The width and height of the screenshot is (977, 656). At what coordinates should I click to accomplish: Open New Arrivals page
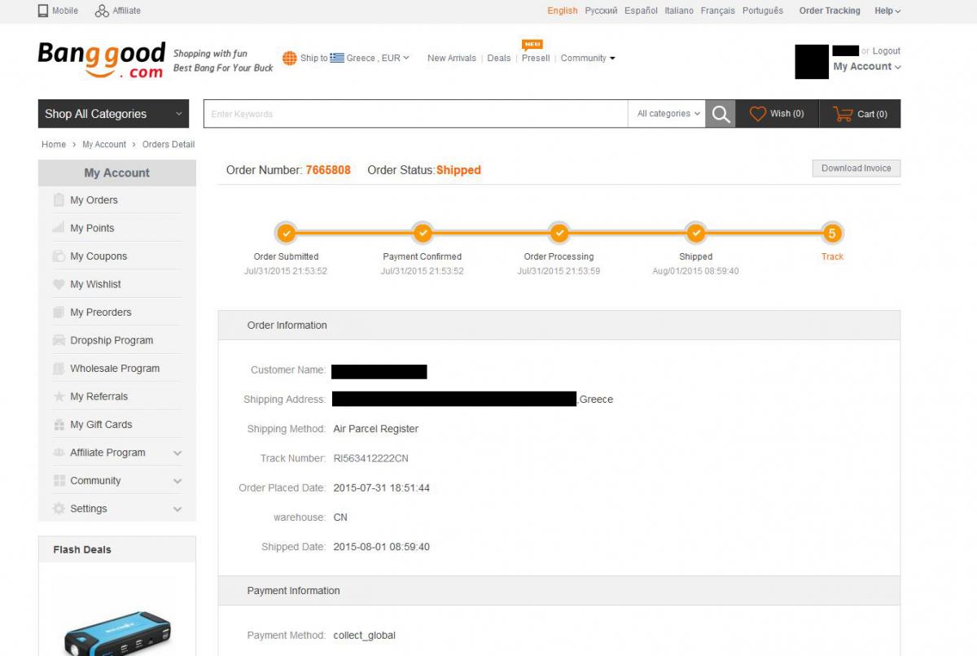point(452,58)
